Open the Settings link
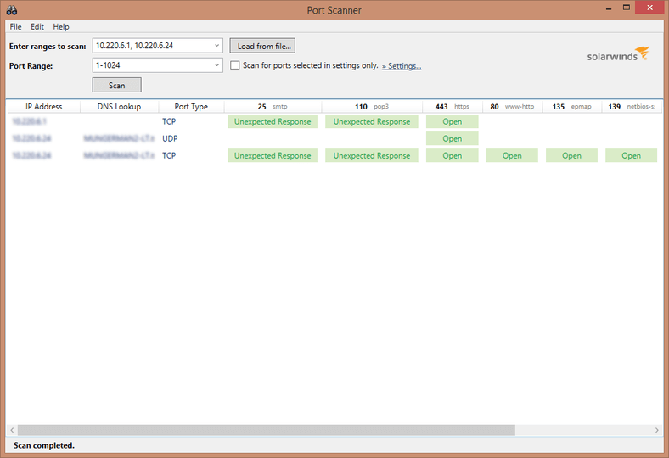669x458 pixels. tap(402, 66)
